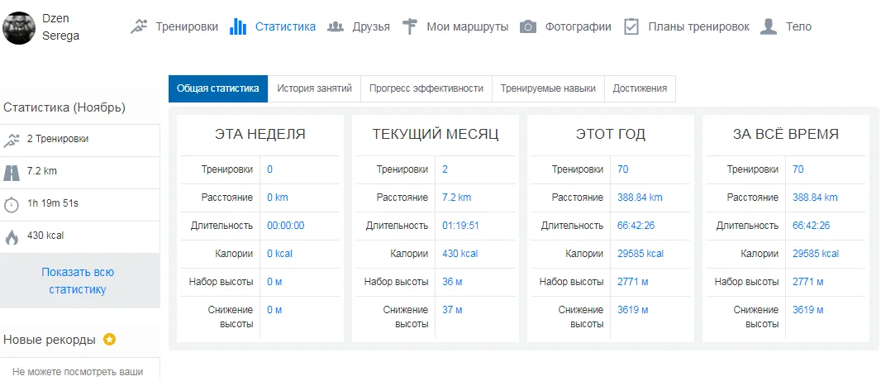The width and height of the screenshot is (881, 381).
Task: Click the camera Фотографии icon
Action: pos(528,26)
